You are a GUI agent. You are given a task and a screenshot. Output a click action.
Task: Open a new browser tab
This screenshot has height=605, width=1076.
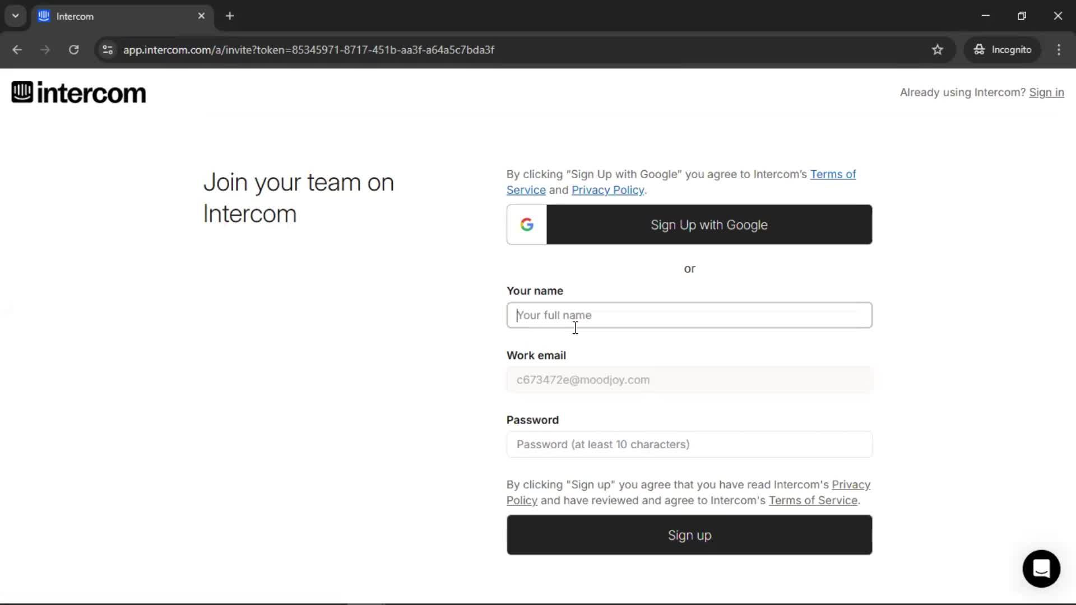[230, 16]
